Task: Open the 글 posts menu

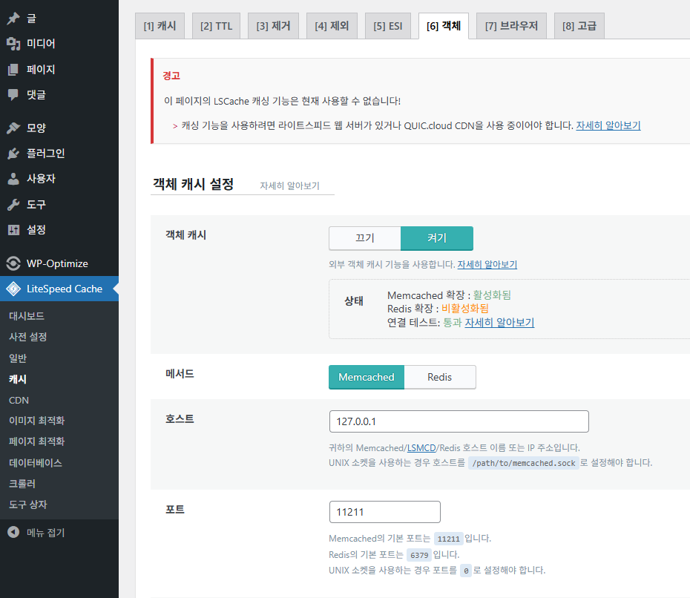Action: click(59, 19)
